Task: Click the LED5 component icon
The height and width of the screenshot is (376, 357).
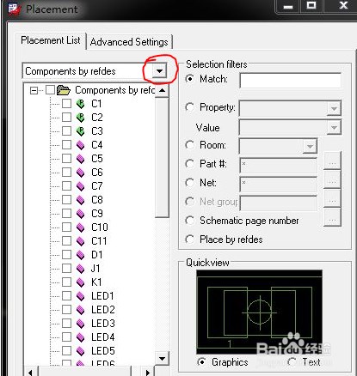Action: [x=81, y=351]
